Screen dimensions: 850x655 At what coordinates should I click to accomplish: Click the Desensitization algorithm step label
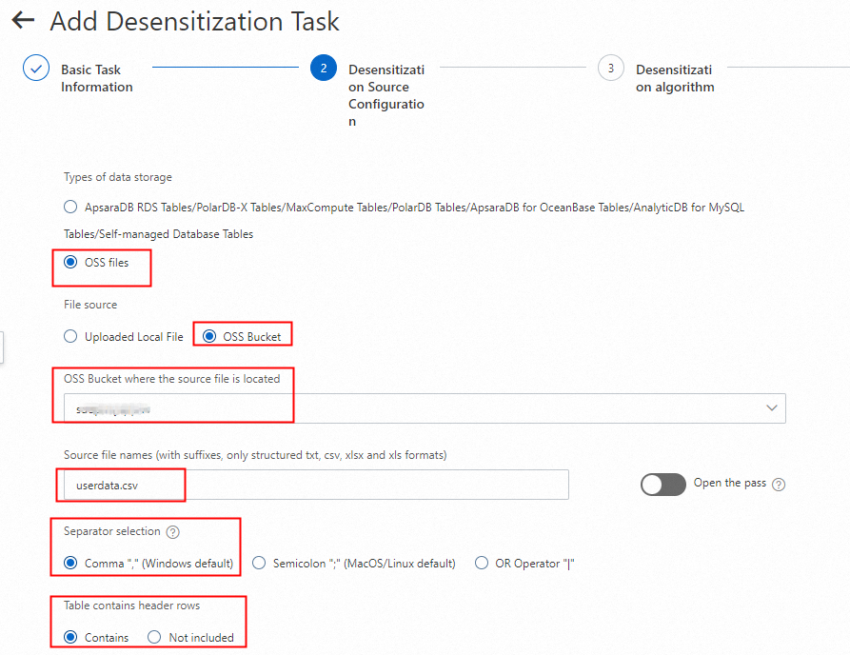[x=674, y=78]
